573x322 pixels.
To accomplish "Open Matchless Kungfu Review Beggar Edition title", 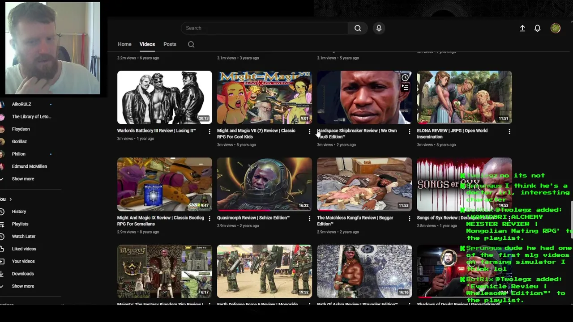I will 355,221.
